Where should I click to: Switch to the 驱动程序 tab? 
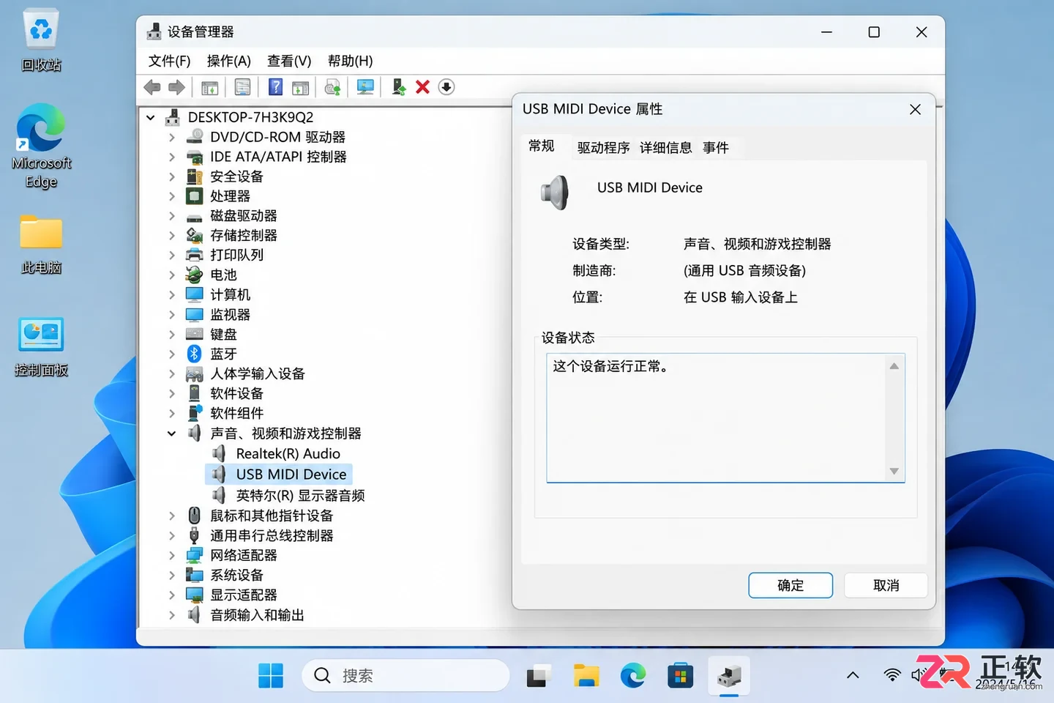[603, 148]
